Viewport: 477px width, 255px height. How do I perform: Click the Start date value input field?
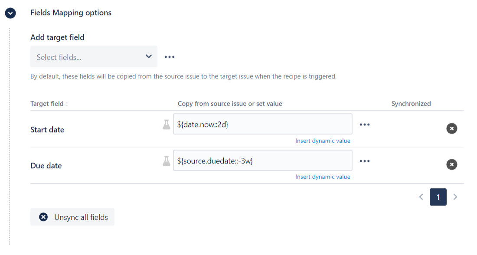click(x=262, y=124)
